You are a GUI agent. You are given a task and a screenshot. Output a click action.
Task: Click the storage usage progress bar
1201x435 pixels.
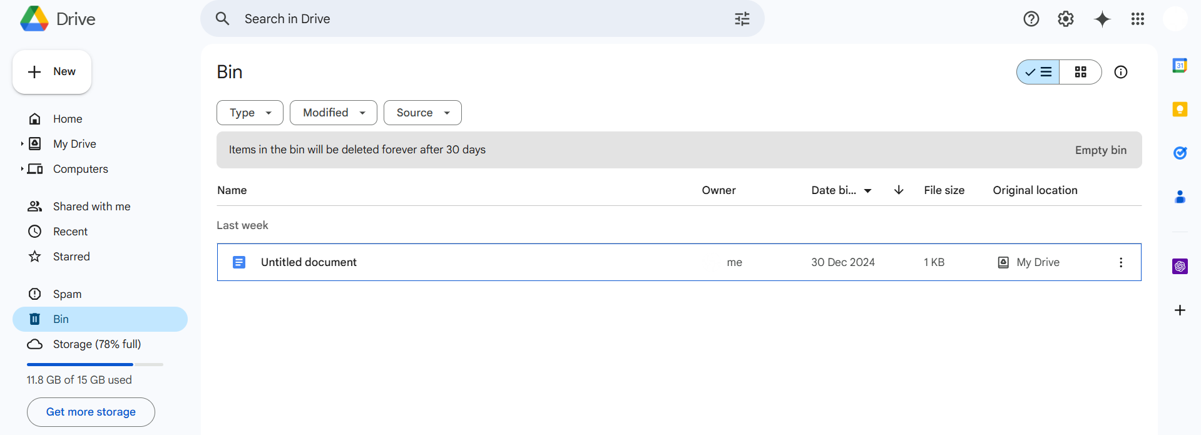pos(95,364)
